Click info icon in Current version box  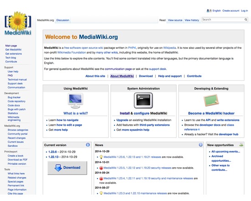[x=88, y=145]
